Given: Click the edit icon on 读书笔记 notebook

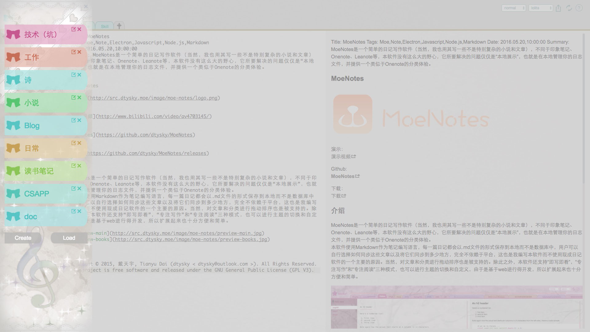Looking at the screenshot, I should tap(73, 166).
